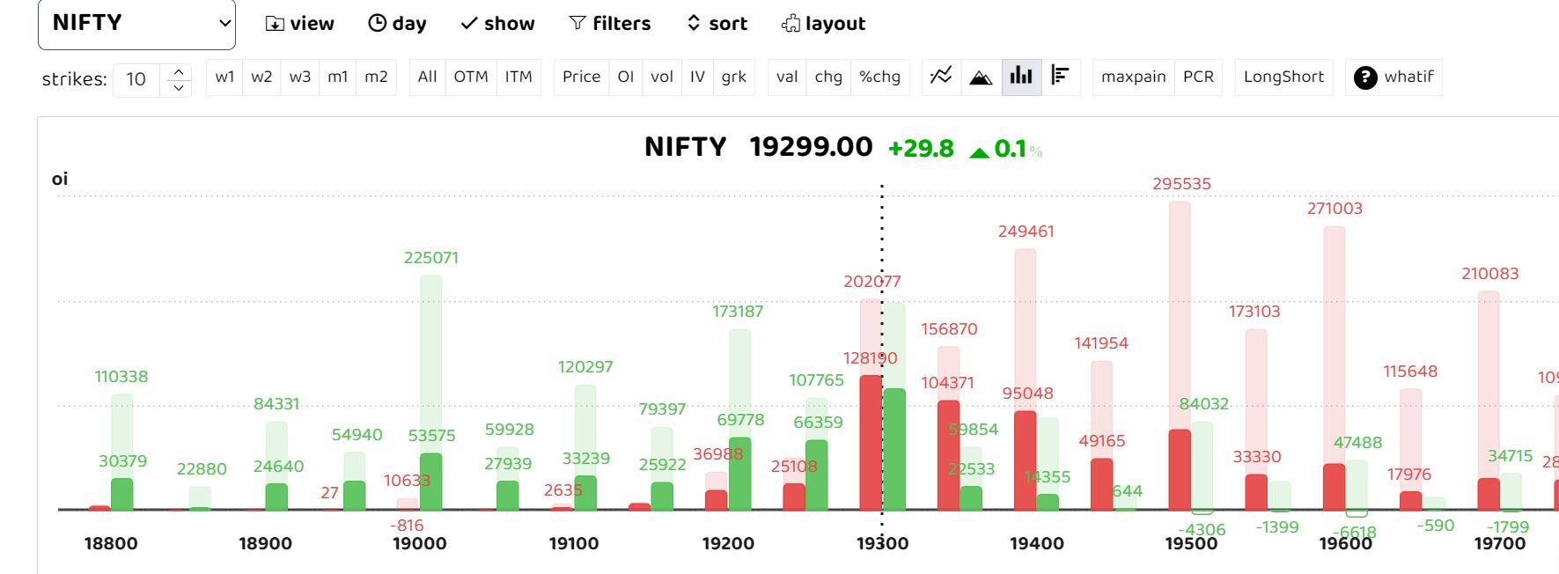Switch data to Price
The height and width of the screenshot is (574, 1559).
pos(581,77)
